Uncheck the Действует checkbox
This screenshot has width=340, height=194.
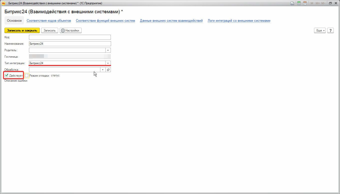[x=6, y=75]
